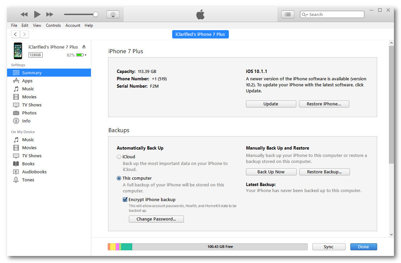Go back with the left arrow
Screen dimensions: 401x263
[15, 34]
